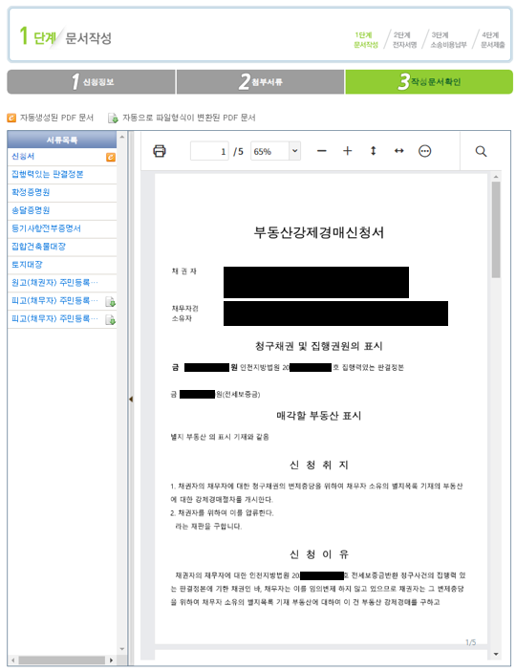Open 토지대장 document

[x=27, y=265]
